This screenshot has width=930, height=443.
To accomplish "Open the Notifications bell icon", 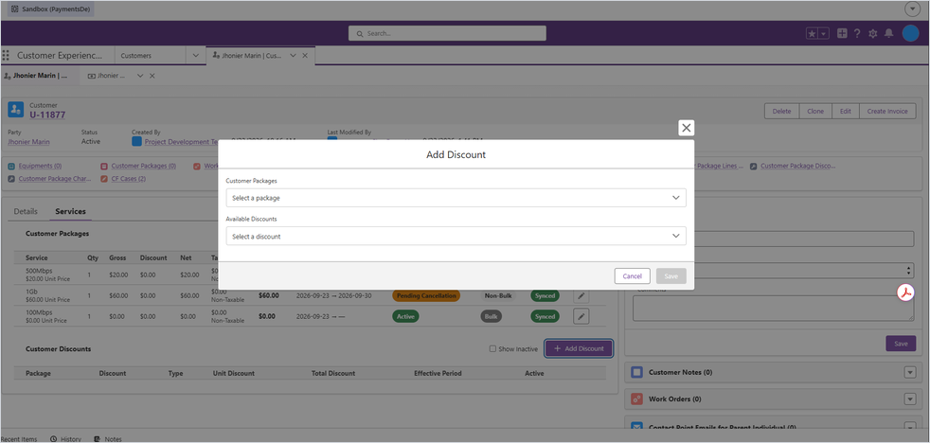I will coord(888,33).
